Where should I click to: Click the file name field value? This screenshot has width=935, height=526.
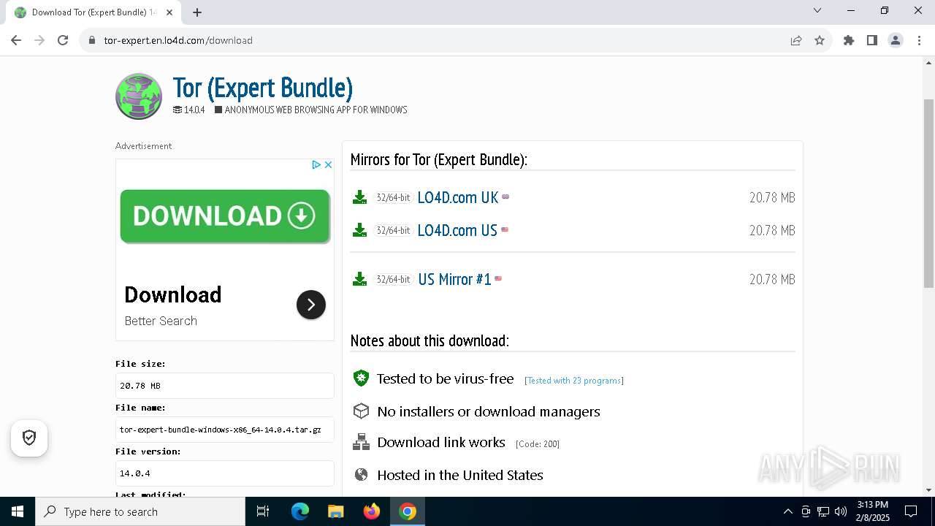(x=225, y=430)
